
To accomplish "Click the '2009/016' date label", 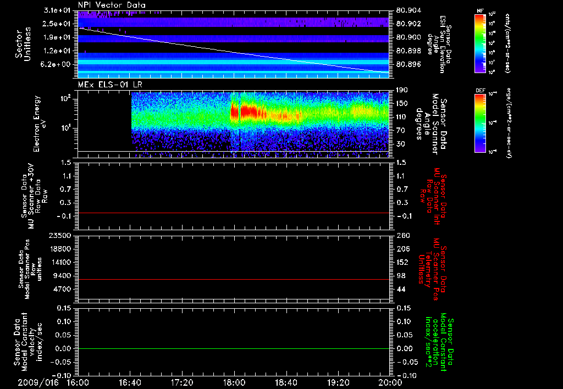I will pyautogui.click(x=38, y=383).
